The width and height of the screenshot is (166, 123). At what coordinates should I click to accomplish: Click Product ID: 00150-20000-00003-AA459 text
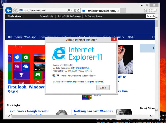click(72, 71)
